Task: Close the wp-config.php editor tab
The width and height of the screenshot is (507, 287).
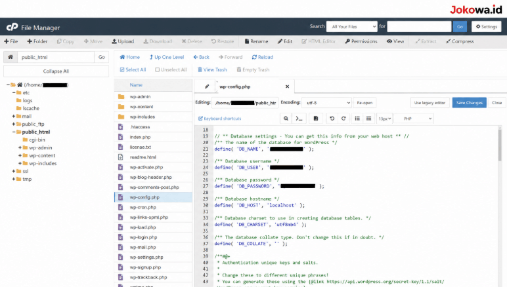Action: pos(287,86)
